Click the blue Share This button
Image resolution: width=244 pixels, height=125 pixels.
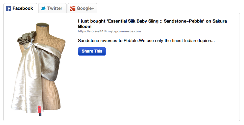point(92,51)
